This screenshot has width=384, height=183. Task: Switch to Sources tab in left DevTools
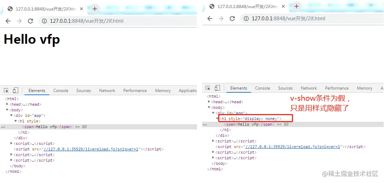point(84,90)
